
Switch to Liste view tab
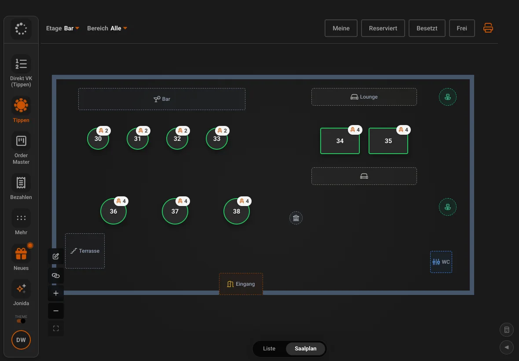coord(269,348)
